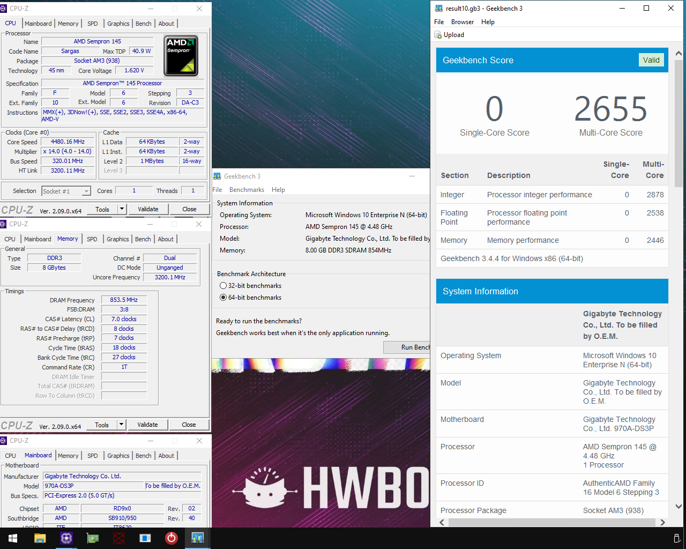
Task: Click the green graphics card taskbar icon
Action: tap(92, 538)
